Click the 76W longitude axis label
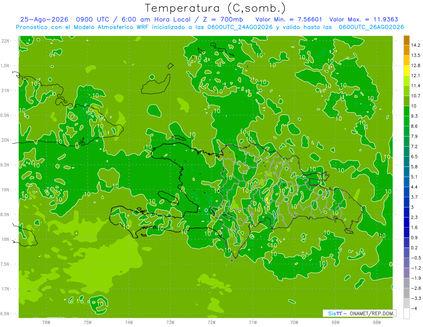The image size is (423, 327). point(46,322)
